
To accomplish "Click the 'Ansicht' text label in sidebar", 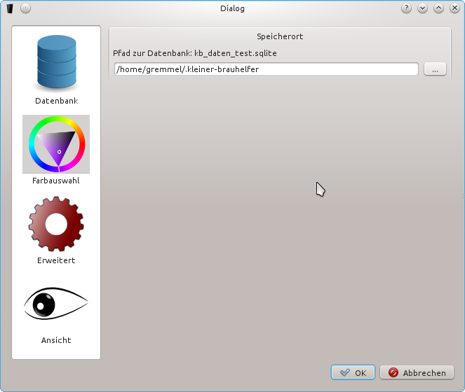I will [56, 340].
